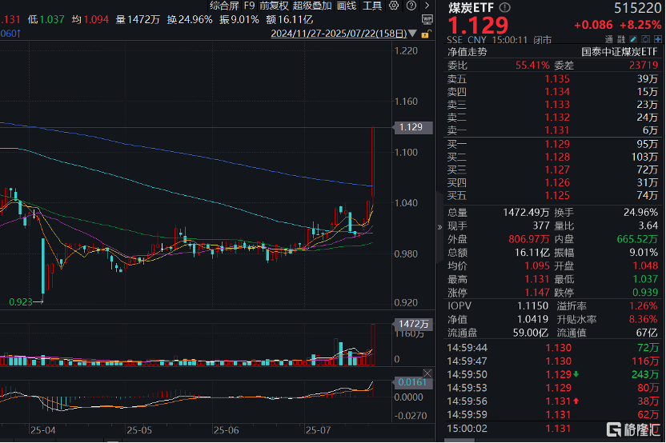Click the 0.0161 MACD value label

[413, 382]
